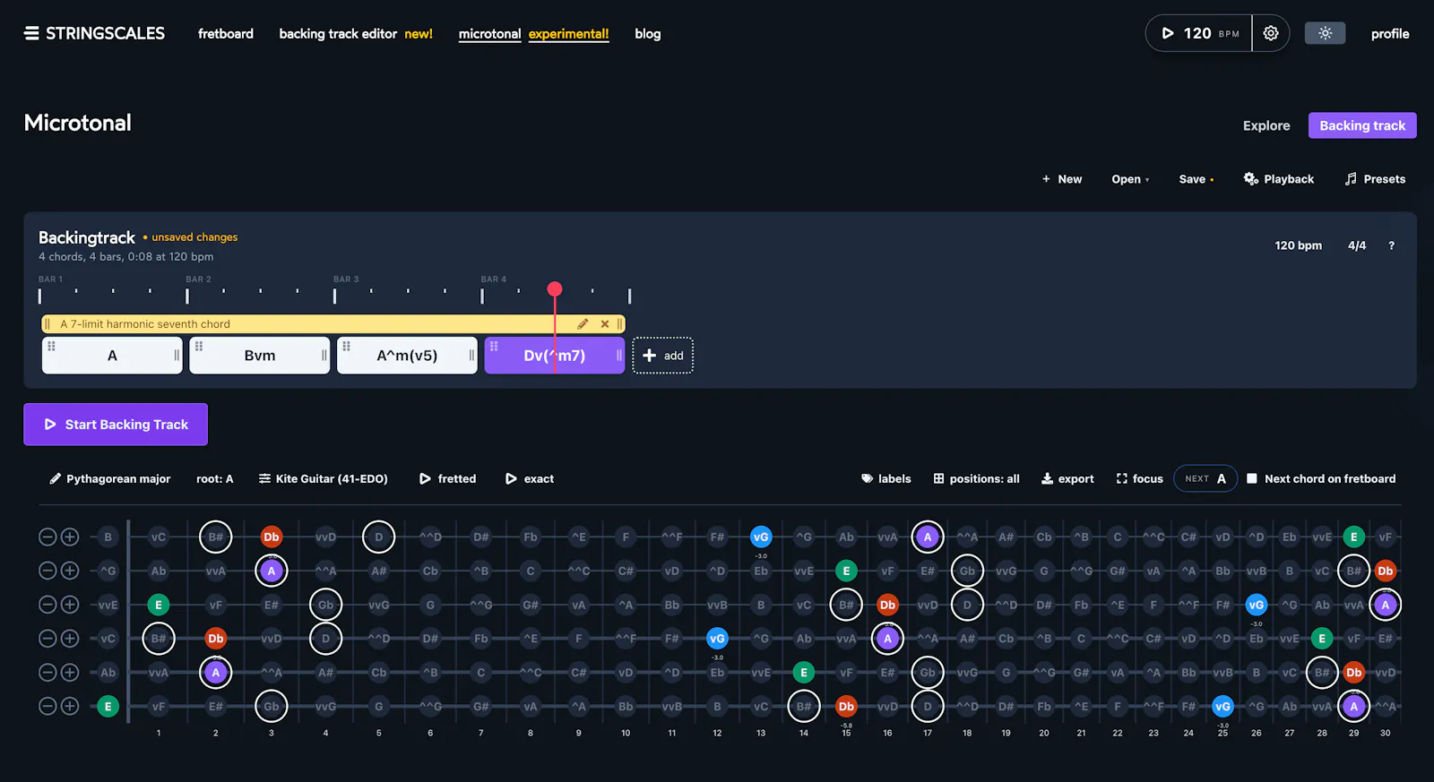Enable Next chord on fretboard checkbox
The width and height of the screenshot is (1434, 782).
[x=1252, y=479]
